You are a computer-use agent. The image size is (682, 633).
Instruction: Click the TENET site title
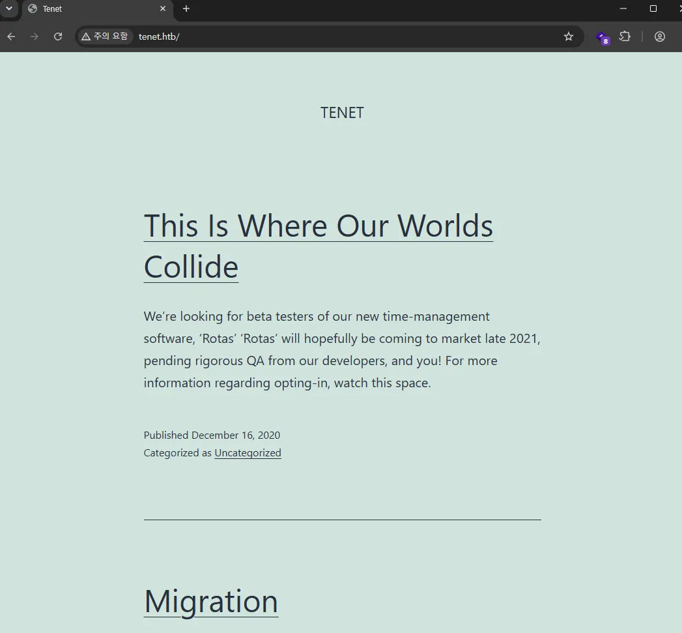[x=343, y=113]
